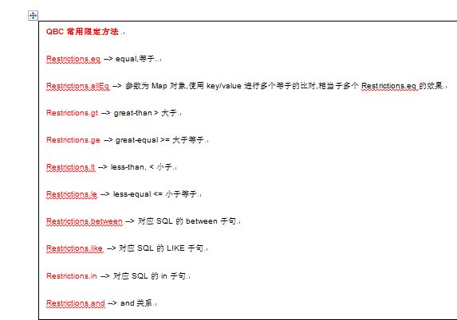
Task: Click the "Restrictions.ge" text
Action: tap(73, 140)
